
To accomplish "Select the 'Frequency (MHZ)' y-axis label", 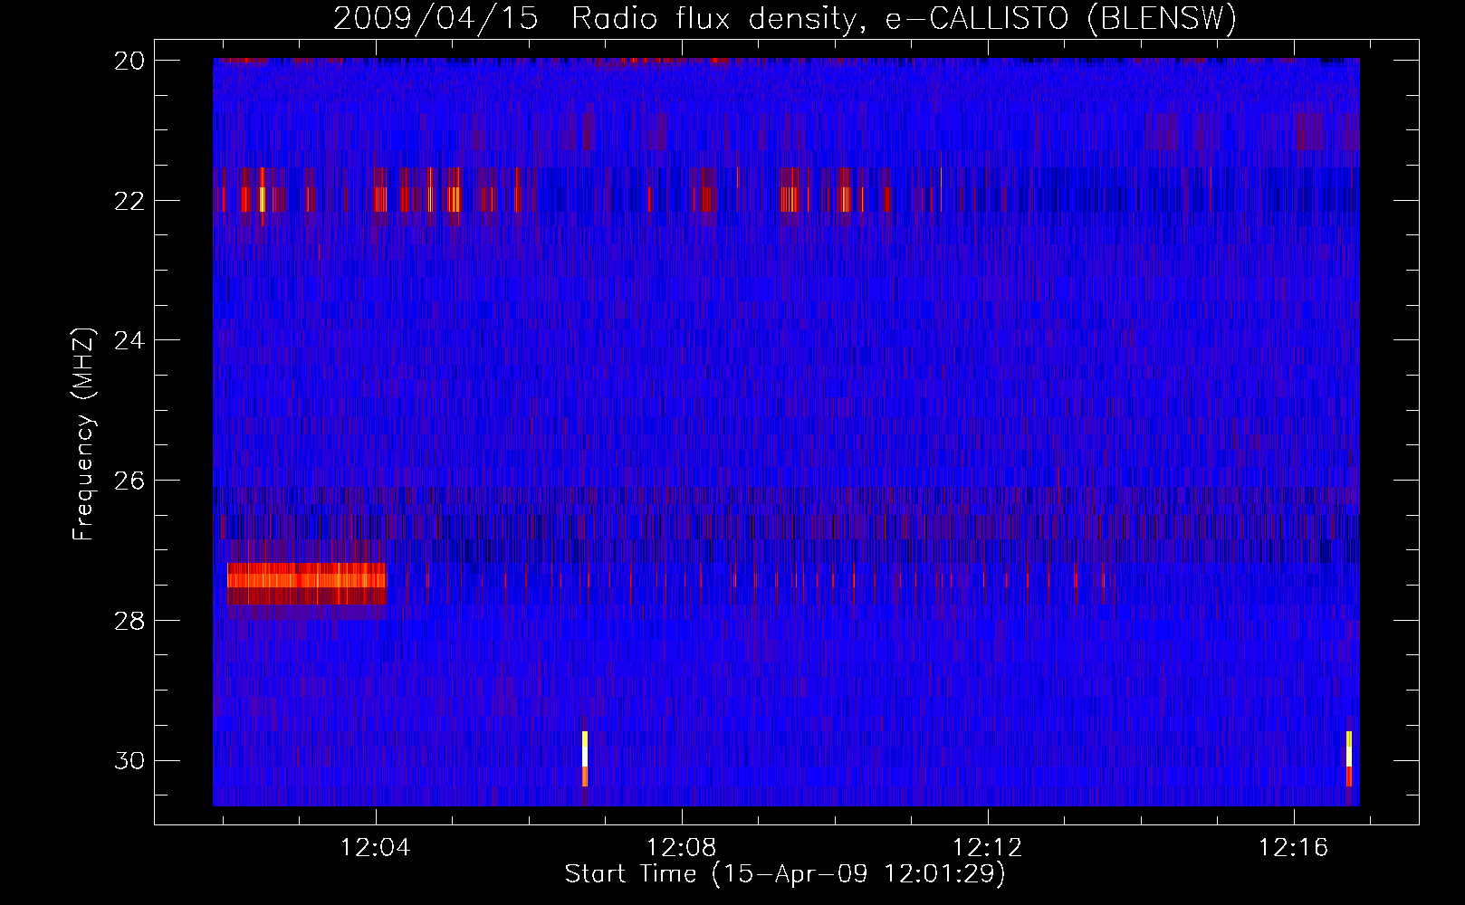I will coord(83,434).
